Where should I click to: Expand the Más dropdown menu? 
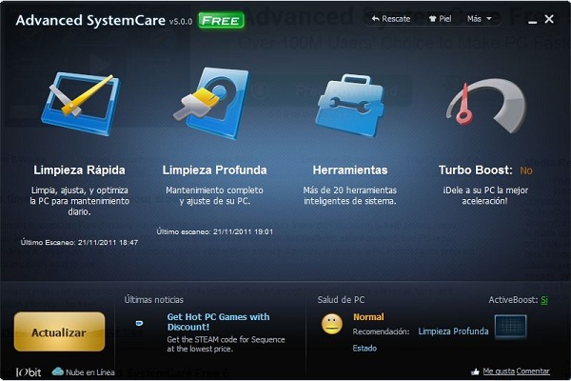[480, 18]
